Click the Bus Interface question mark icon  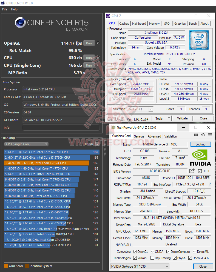point(210,184)
